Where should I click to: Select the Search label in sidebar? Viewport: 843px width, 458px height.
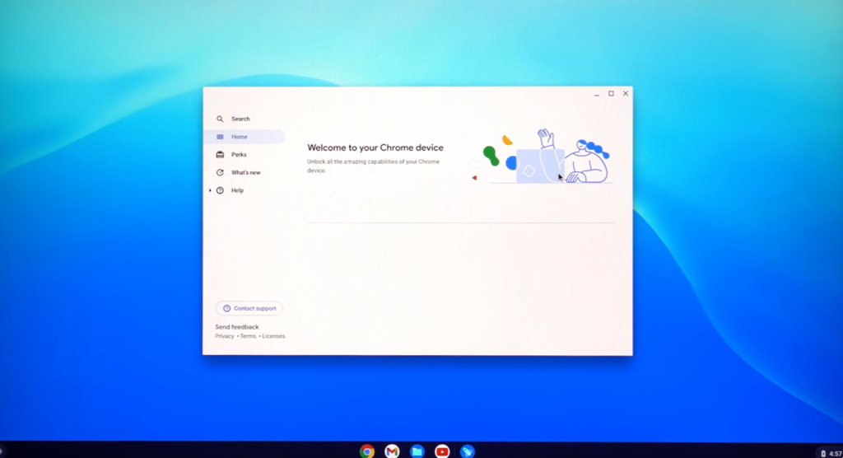(240, 119)
